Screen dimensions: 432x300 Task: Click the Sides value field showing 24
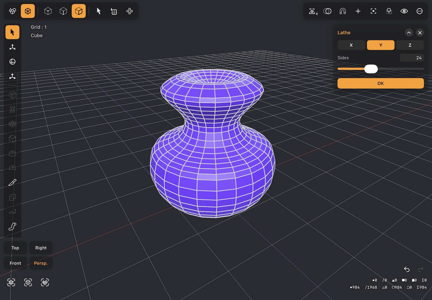[412, 58]
